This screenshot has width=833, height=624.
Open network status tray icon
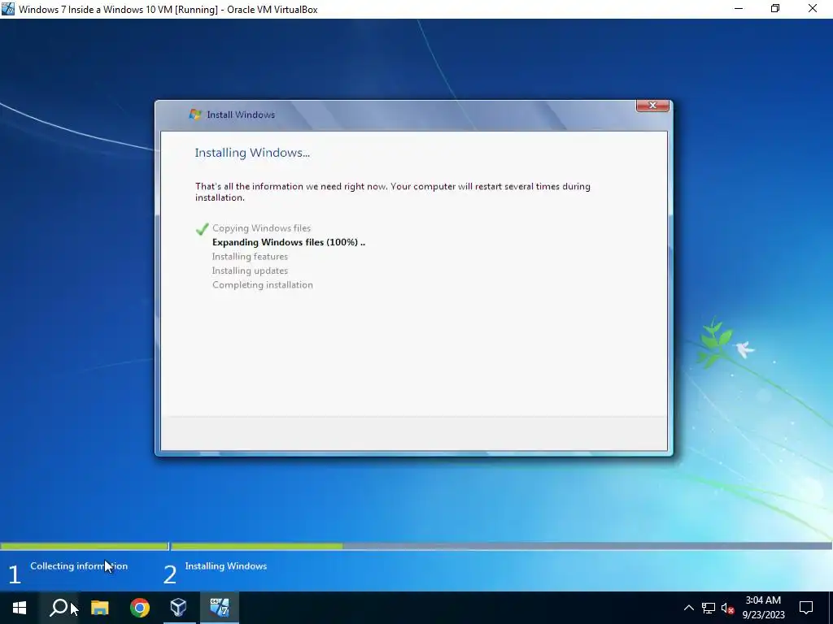[709, 608]
